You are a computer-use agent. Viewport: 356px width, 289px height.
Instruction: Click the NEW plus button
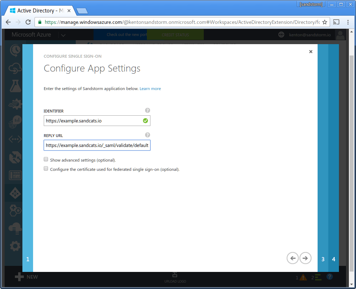[26, 277]
